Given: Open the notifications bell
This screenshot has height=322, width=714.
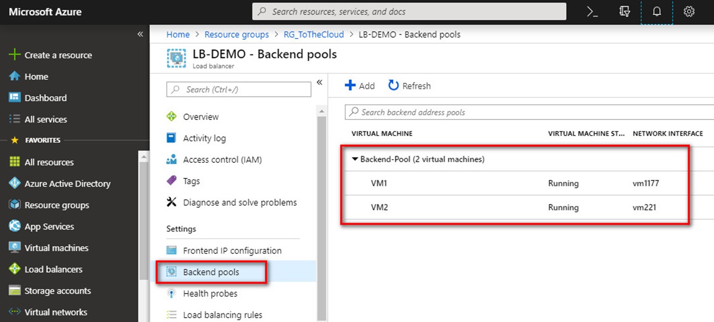Looking at the screenshot, I should tap(657, 12).
